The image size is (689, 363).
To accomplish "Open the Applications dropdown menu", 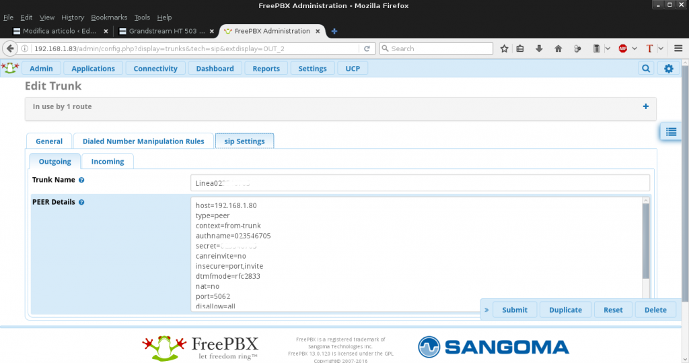I will click(93, 68).
